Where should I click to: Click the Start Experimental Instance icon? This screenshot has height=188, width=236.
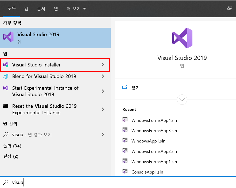[6, 88]
